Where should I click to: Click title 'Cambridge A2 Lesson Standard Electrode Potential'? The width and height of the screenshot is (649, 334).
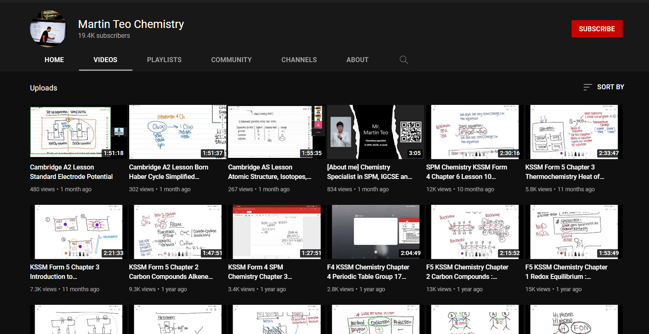[x=71, y=172]
